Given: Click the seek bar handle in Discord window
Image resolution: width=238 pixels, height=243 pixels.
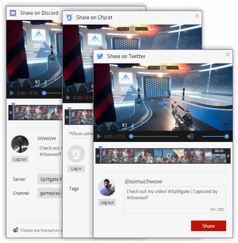Looking at the screenshot, I should coord(44,93).
